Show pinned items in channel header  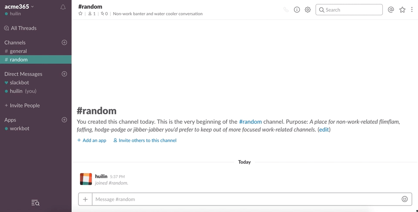pos(104,13)
